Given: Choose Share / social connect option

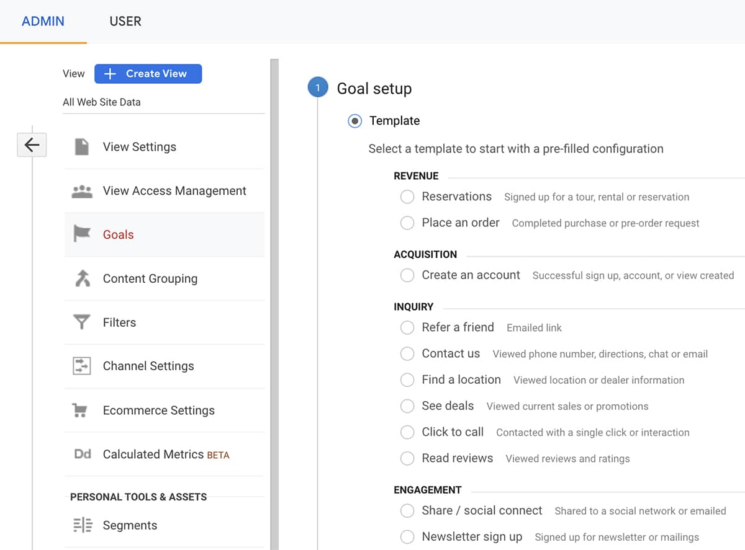Looking at the screenshot, I should point(407,511).
